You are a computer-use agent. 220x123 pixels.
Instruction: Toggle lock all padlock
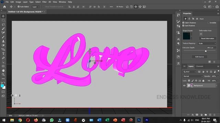click(x=203, y=81)
